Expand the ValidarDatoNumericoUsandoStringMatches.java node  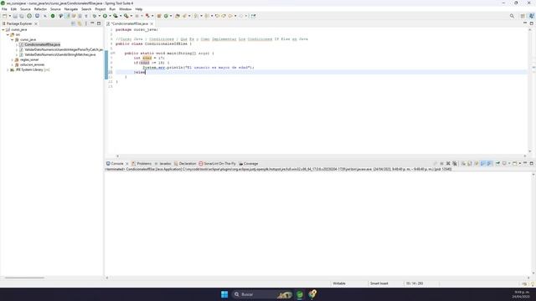tap(17, 54)
